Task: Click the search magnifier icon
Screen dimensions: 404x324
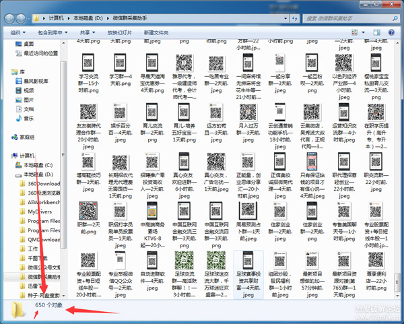Action: pos(395,18)
